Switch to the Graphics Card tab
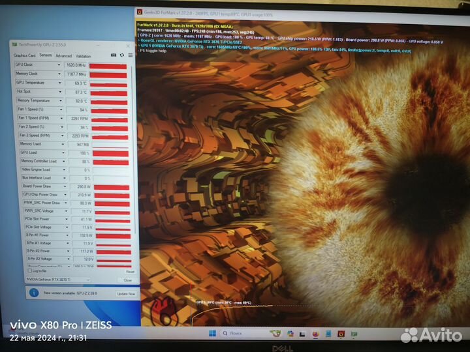This screenshot has width=470, height=352. 25,55
